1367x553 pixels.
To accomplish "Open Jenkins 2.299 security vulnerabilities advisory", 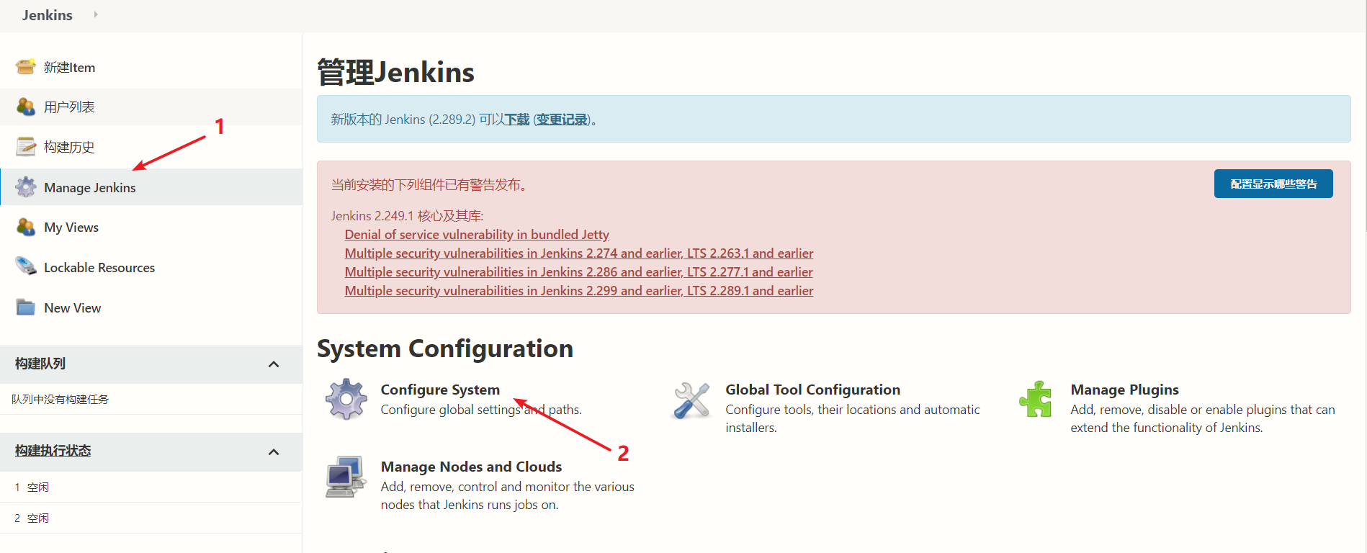I will click(x=579, y=290).
